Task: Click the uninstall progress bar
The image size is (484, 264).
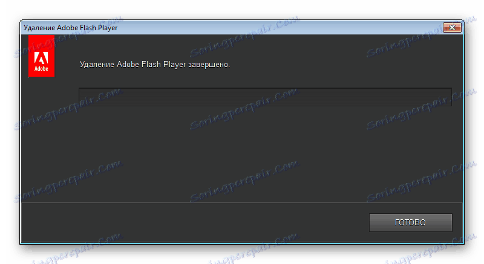Action: [x=265, y=97]
